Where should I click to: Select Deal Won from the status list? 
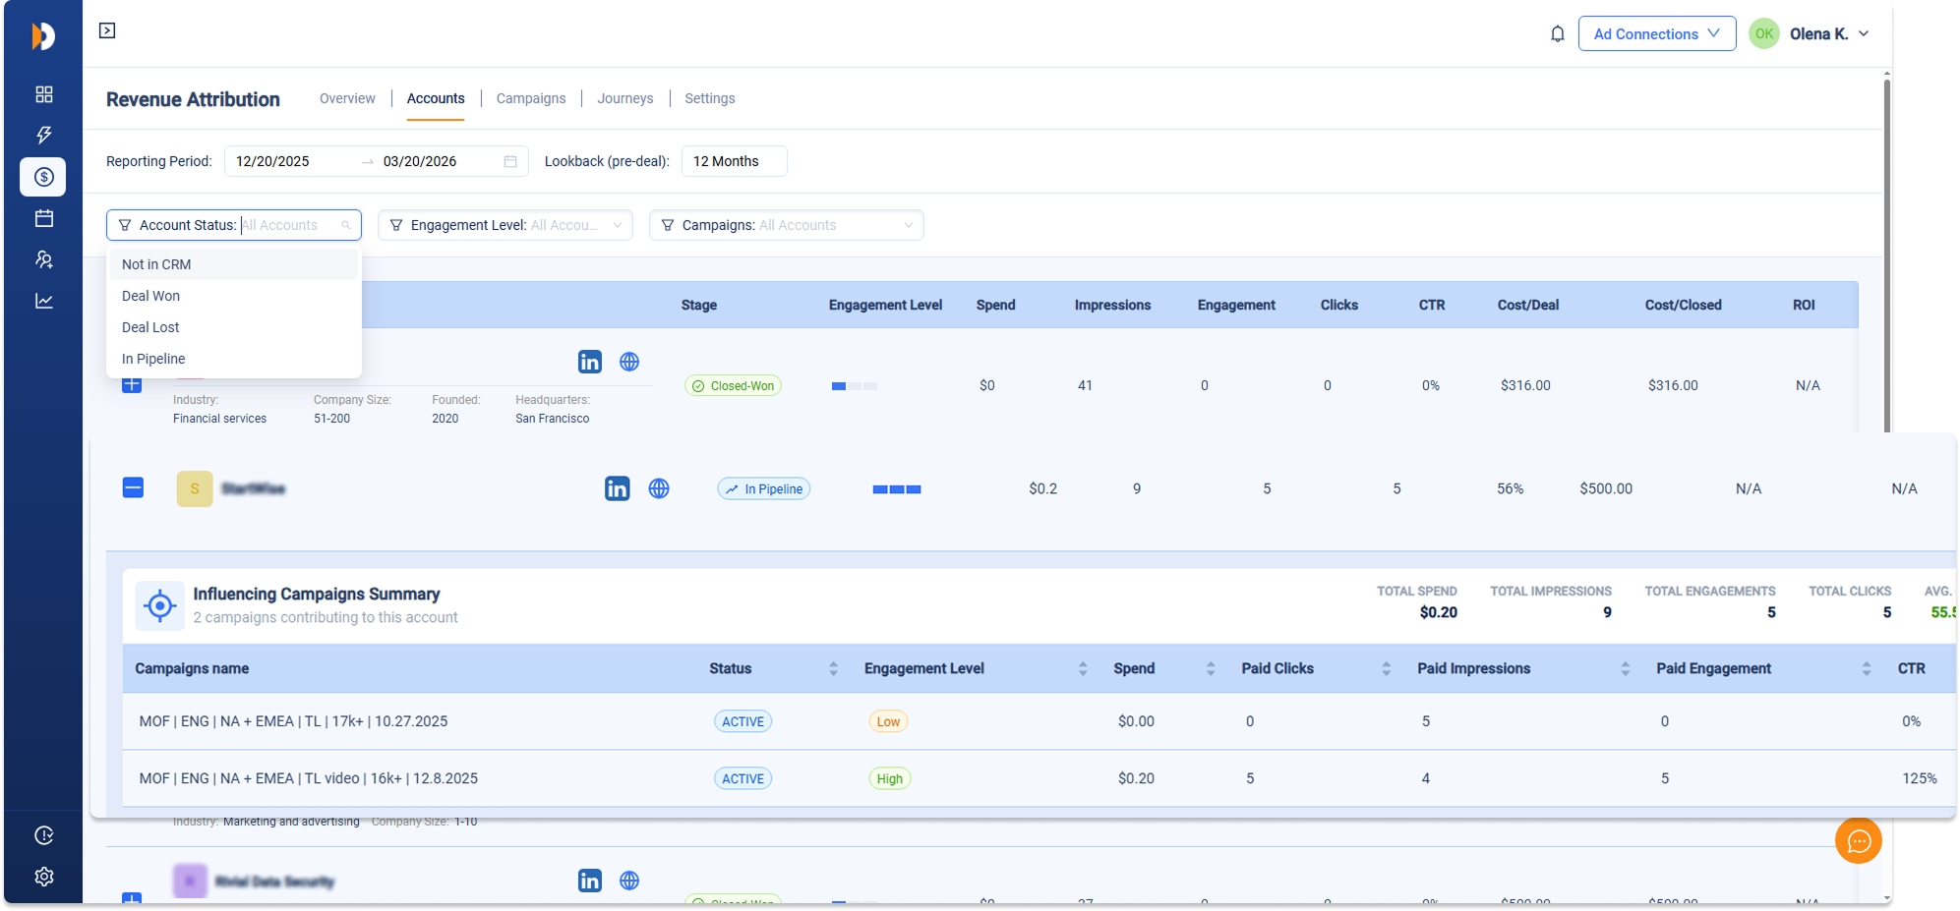point(151,296)
